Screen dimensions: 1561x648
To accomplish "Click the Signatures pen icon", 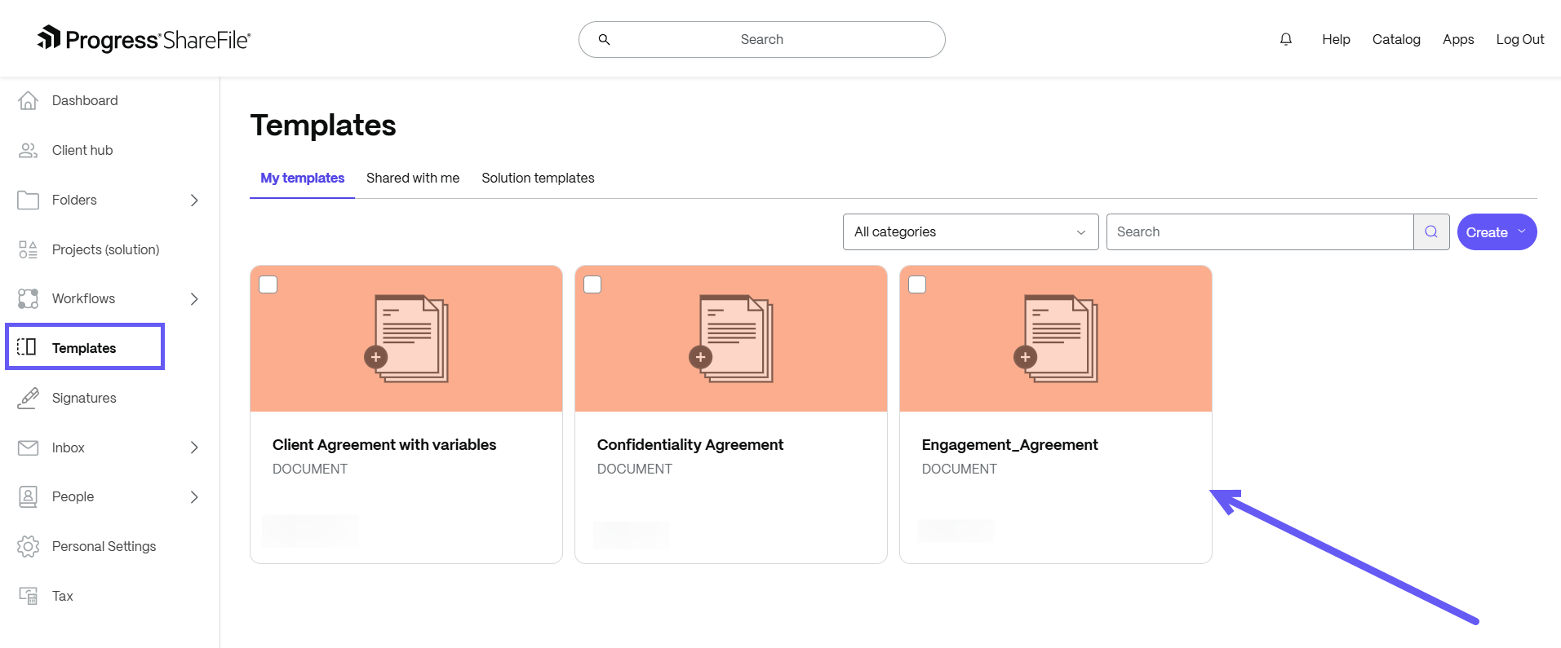I will click(29, 398).
